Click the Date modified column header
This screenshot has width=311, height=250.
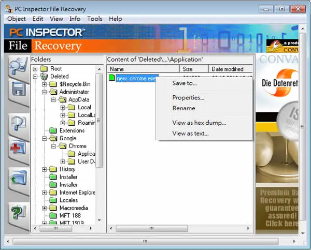[x=231, y=69]
